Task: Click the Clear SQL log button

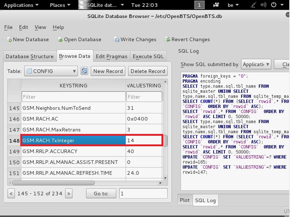Action: click(282, 64)
